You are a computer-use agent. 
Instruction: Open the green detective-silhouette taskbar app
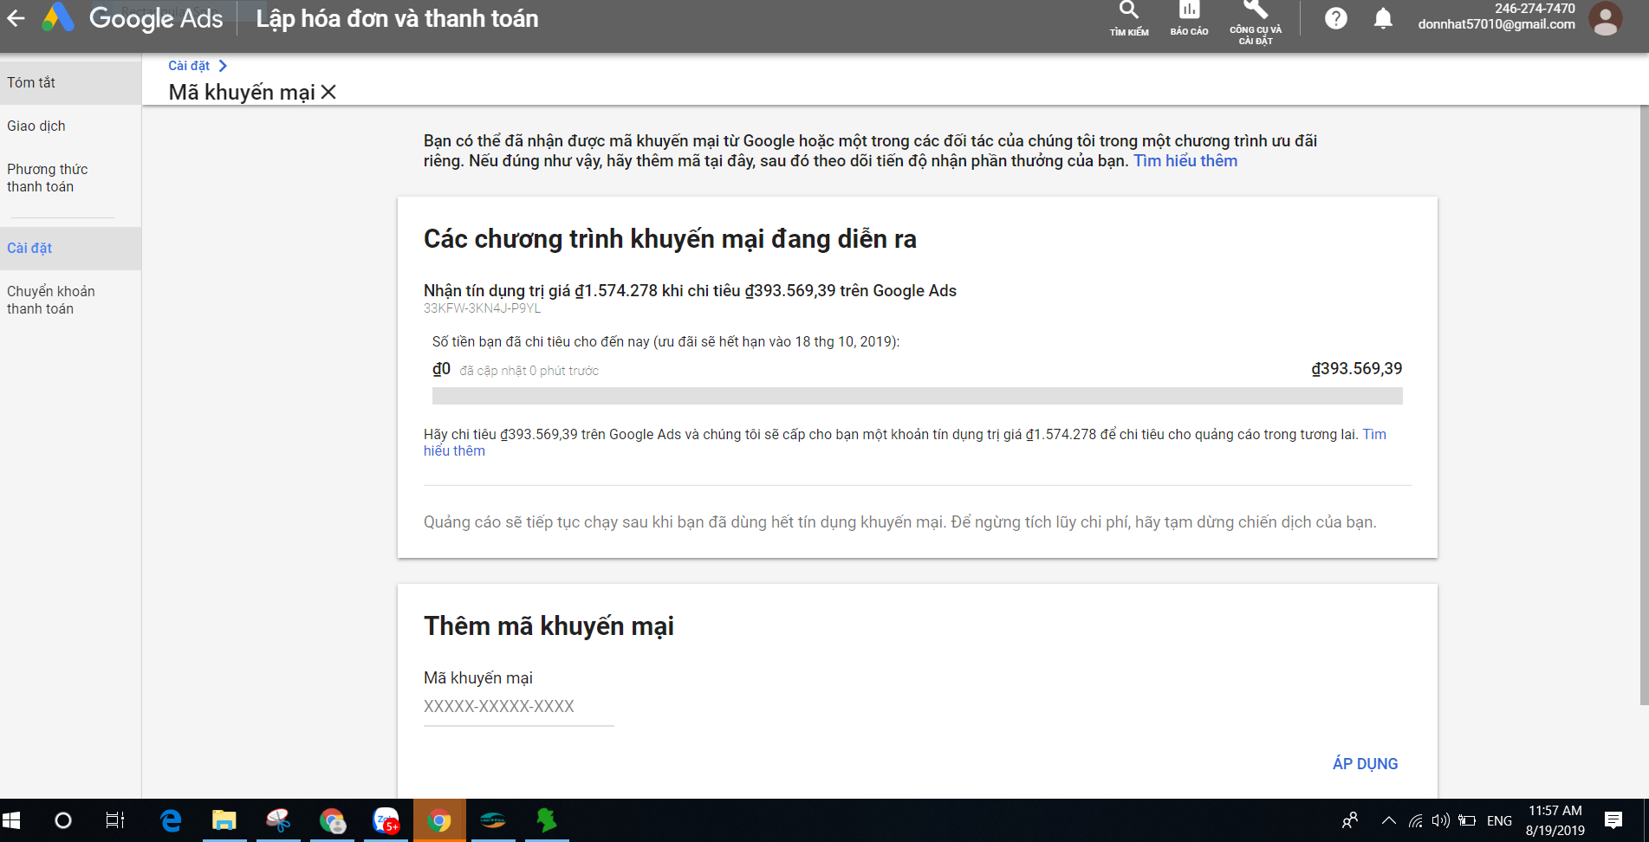pyautogui.click(x=547, y=820)
